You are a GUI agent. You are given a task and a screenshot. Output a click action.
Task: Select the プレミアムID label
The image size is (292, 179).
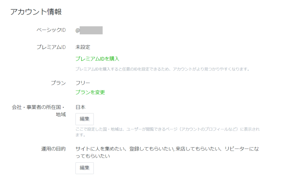(51, 47)
